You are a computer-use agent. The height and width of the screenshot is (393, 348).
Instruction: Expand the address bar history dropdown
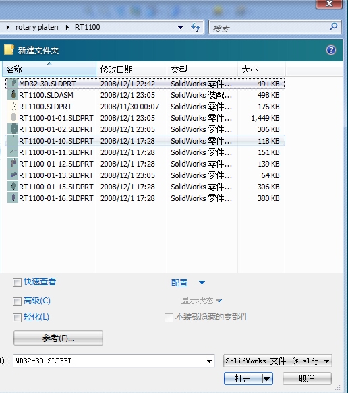click(x=180, y=28)
